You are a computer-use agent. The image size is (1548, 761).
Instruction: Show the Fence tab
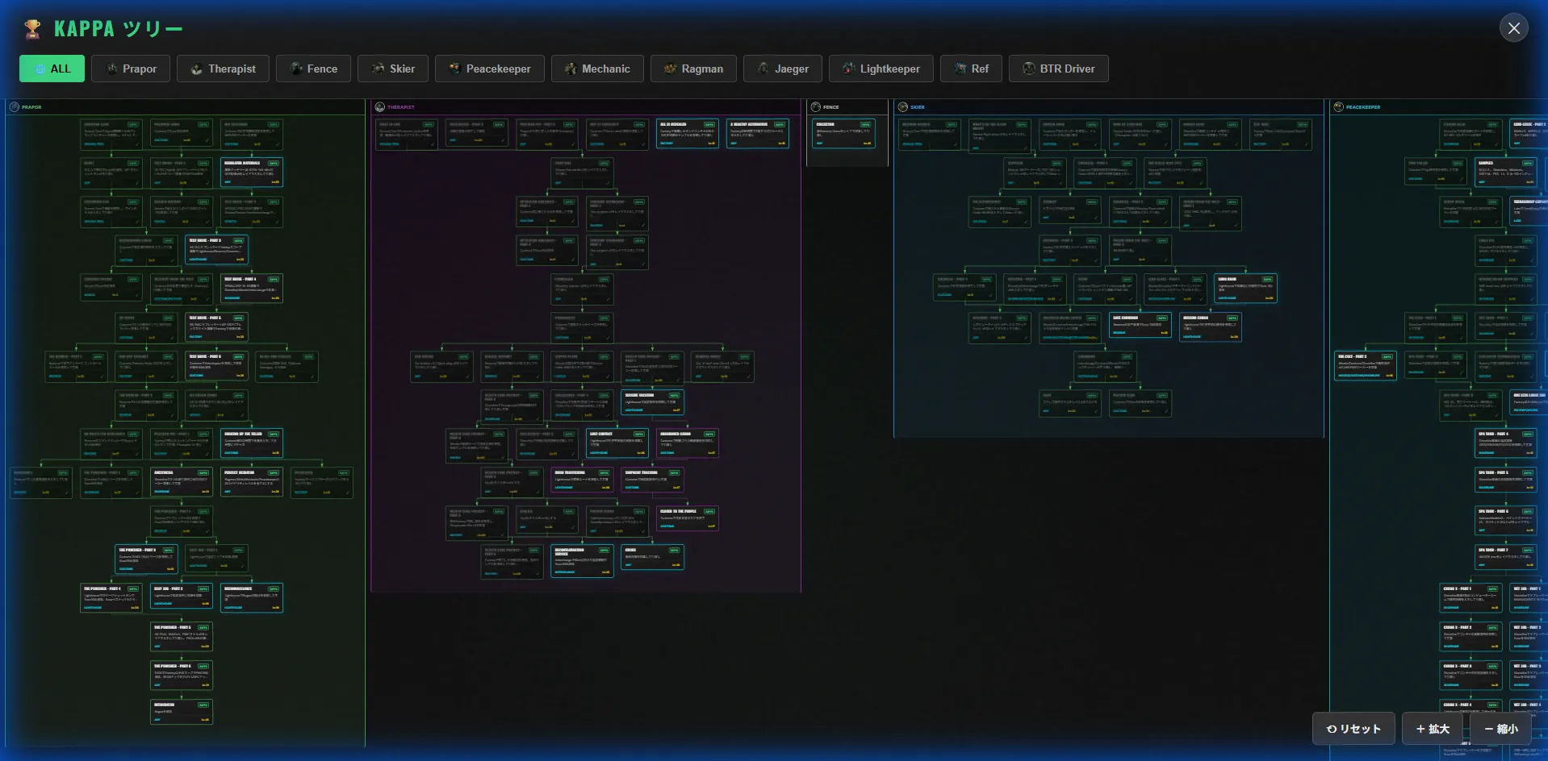click(x=313, y=69)
